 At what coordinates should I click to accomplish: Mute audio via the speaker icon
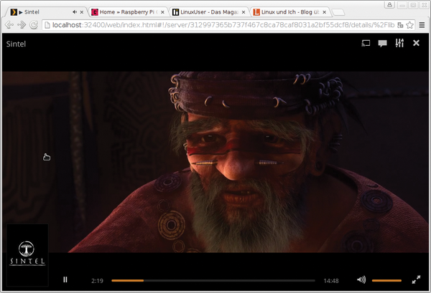[361, 279]
